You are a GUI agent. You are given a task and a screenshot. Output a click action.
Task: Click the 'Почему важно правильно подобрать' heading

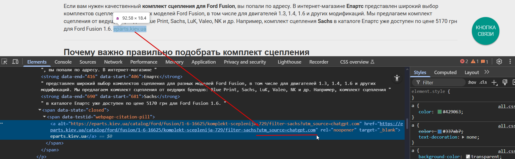point(186,52)
